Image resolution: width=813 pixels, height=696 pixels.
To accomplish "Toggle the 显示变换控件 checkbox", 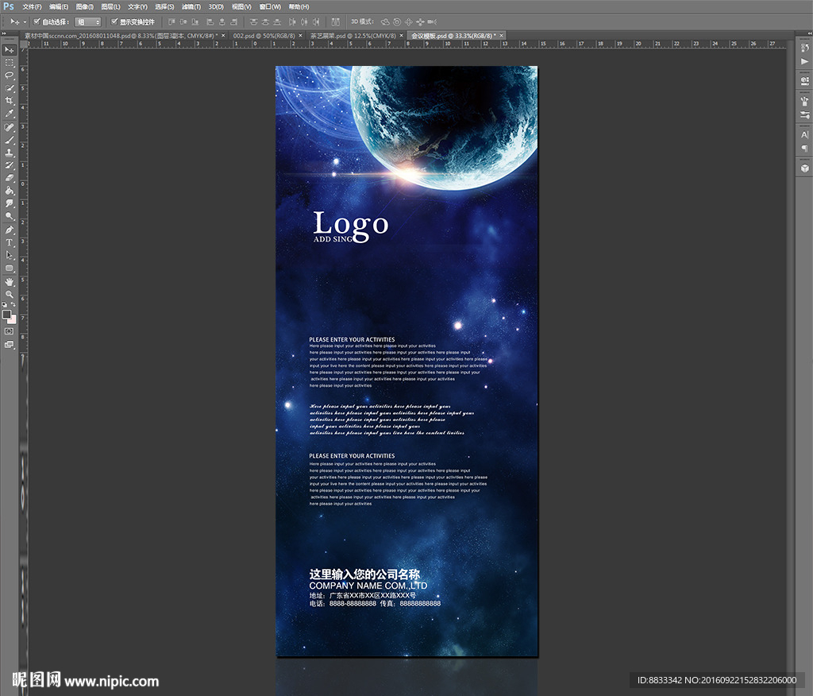I will pyautogui.click(x=114, y=21).
